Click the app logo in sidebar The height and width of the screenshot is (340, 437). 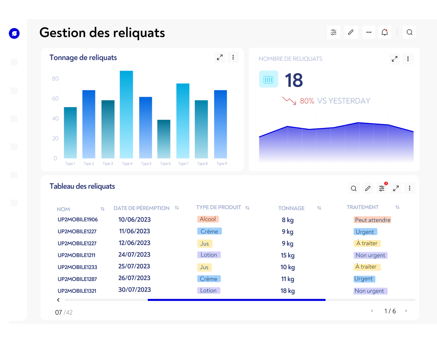click(14, 33)
